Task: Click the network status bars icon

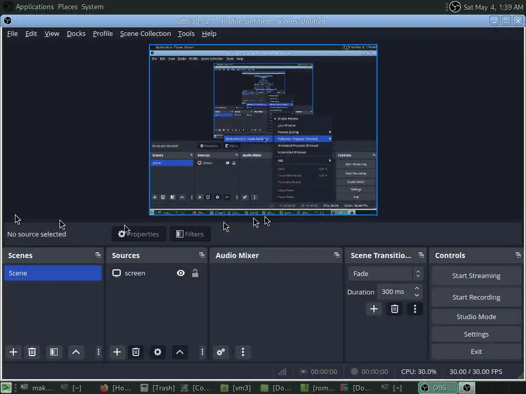Action: [283, 371]
